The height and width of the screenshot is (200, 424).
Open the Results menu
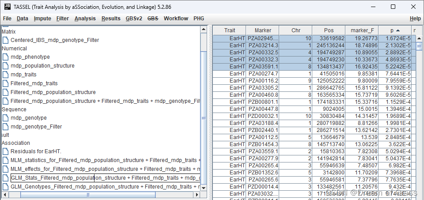111,19
